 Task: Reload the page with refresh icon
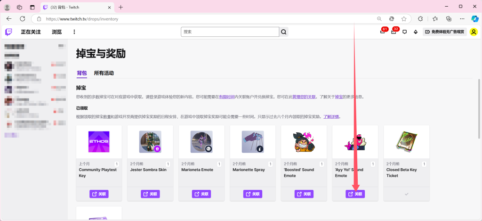(x=23, y=19)
